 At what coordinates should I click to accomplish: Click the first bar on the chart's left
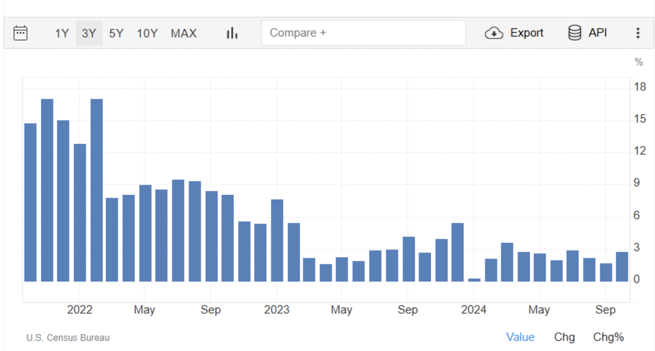[30, 202]
